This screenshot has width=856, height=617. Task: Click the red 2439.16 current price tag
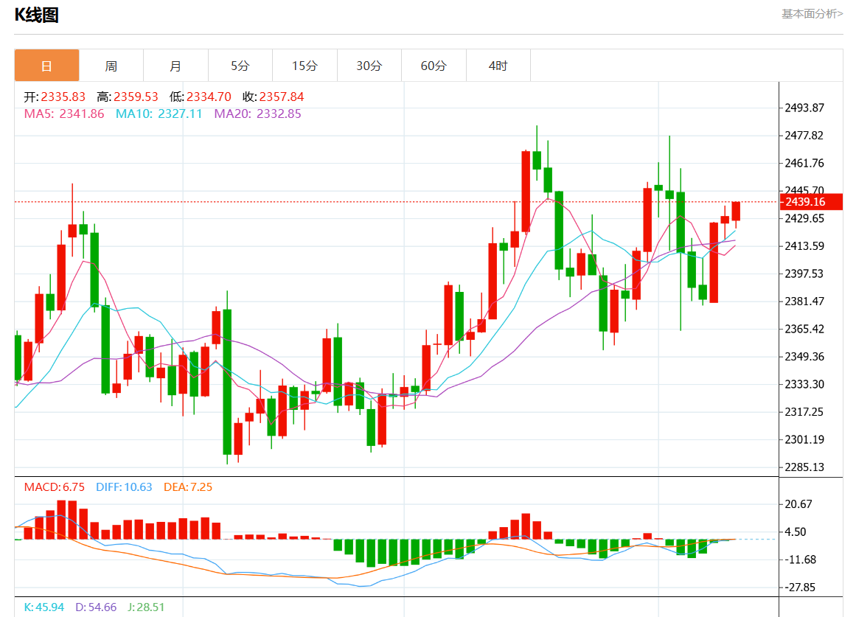click(x=811, y=201)
